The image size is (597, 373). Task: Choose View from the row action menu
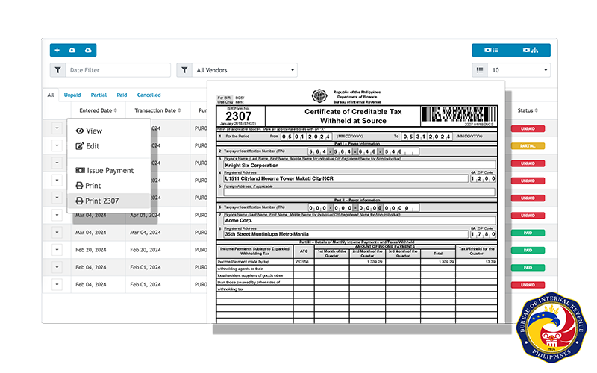(109, 131)
